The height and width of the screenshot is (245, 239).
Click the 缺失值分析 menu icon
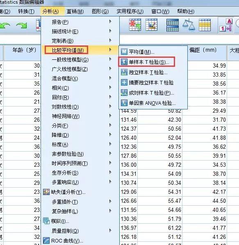click(46, 192)
